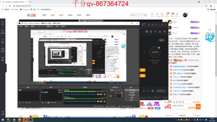Mute microphone speaker in mixer

[101, 101]
